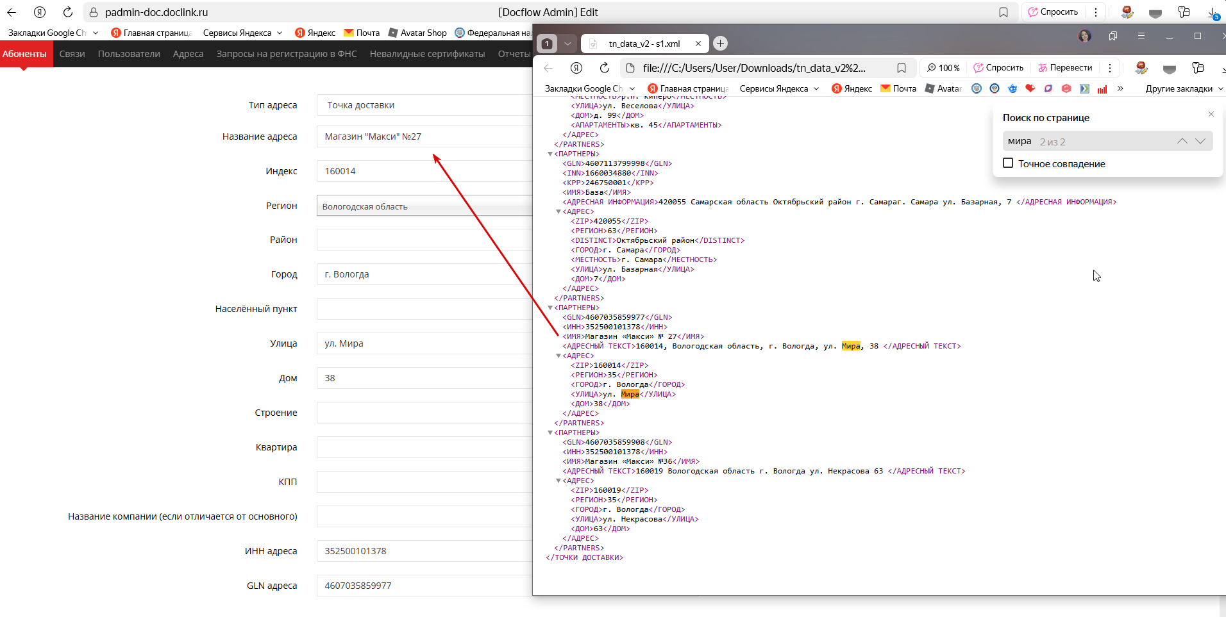Close the Поиск по странице panel
Image resolution: width=1226 pixels, height=617 pixels.
point(1211,114)
